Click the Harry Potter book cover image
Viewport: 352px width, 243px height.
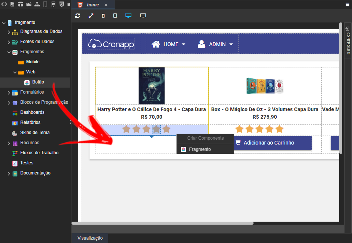coord(152,86)
